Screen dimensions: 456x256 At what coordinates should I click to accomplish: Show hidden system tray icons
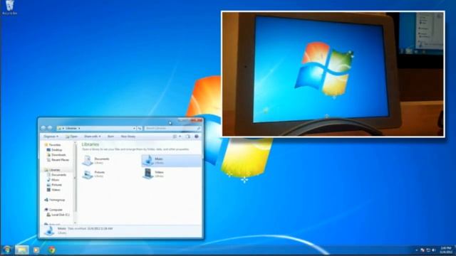(x=416, y=250)
